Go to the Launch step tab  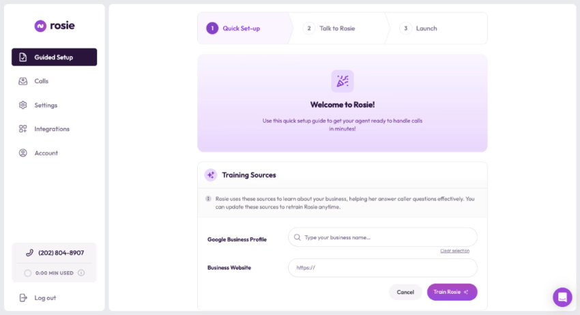[426, 29]
